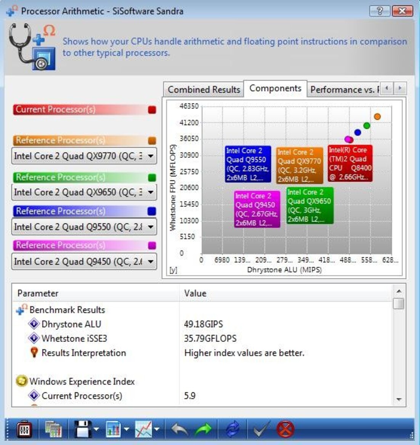Click the 35.79GFLOPS value

tap(210, 338)
